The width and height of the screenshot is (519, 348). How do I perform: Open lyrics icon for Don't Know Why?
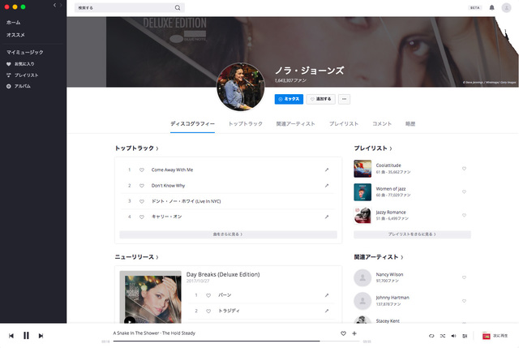click(327, 186)
